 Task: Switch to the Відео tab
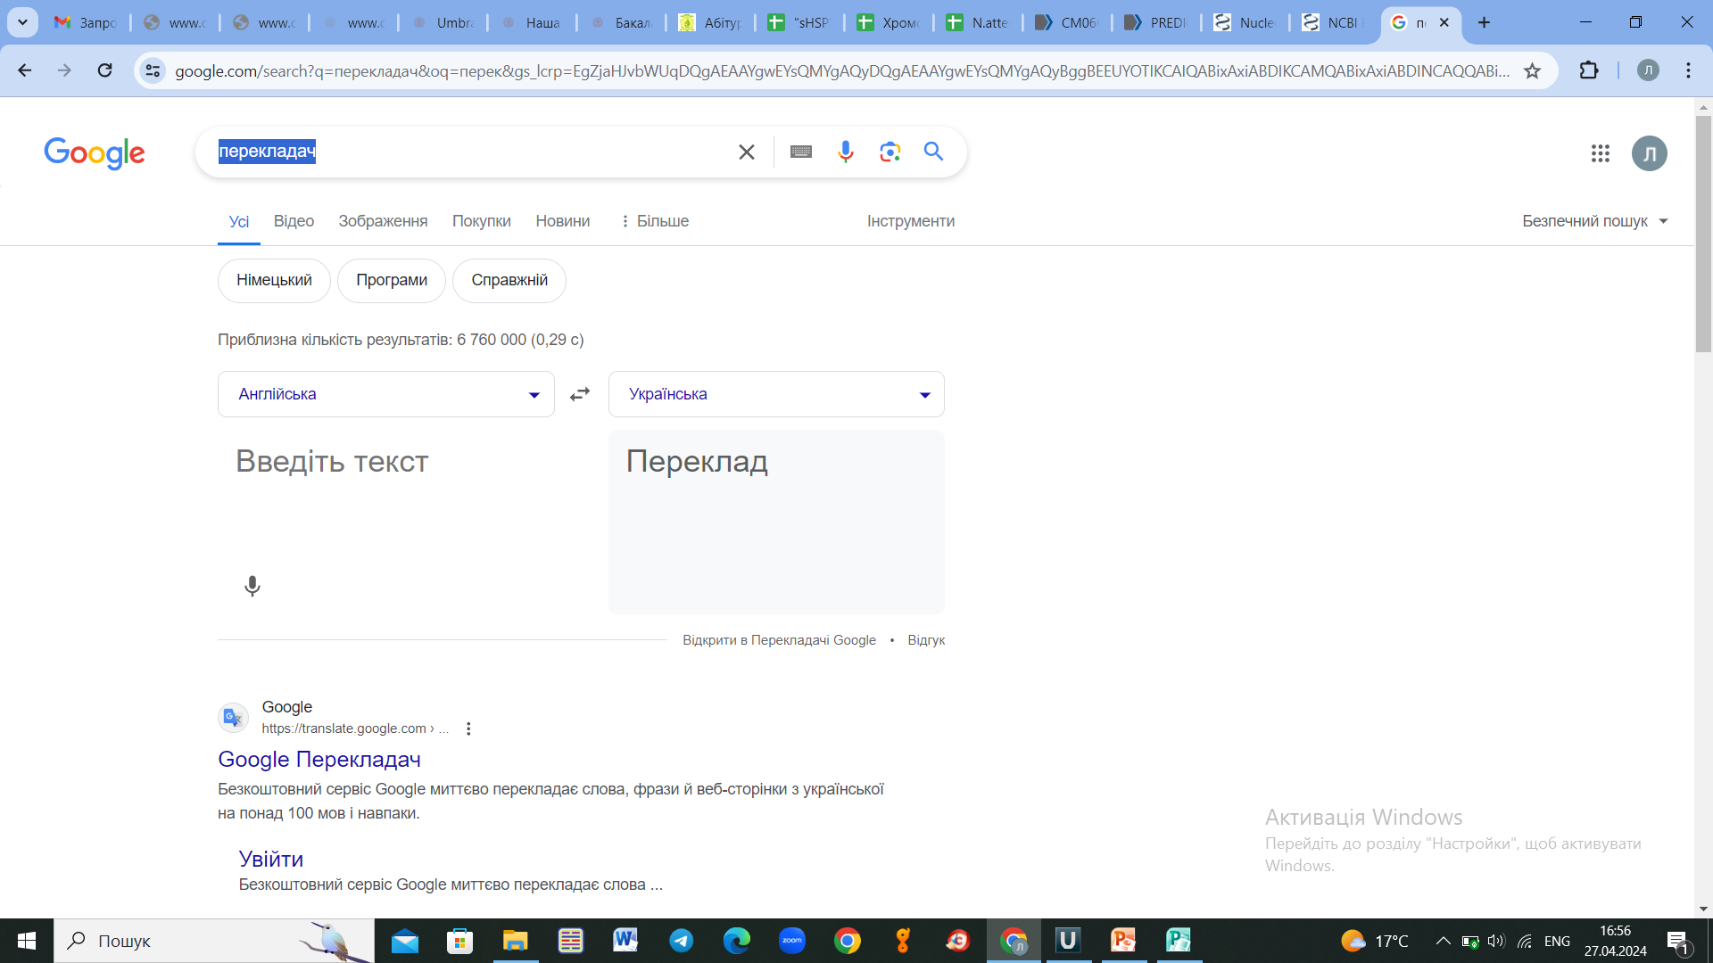(294, 221)
